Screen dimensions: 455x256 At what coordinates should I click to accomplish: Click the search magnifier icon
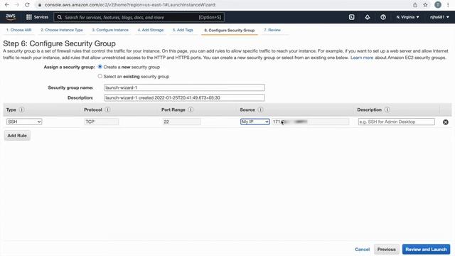pos(60,17)
